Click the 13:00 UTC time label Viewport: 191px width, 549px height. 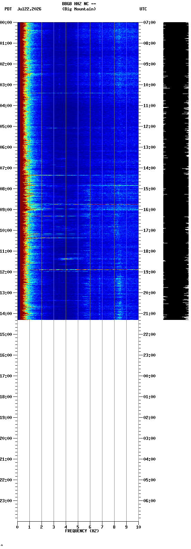149,147
